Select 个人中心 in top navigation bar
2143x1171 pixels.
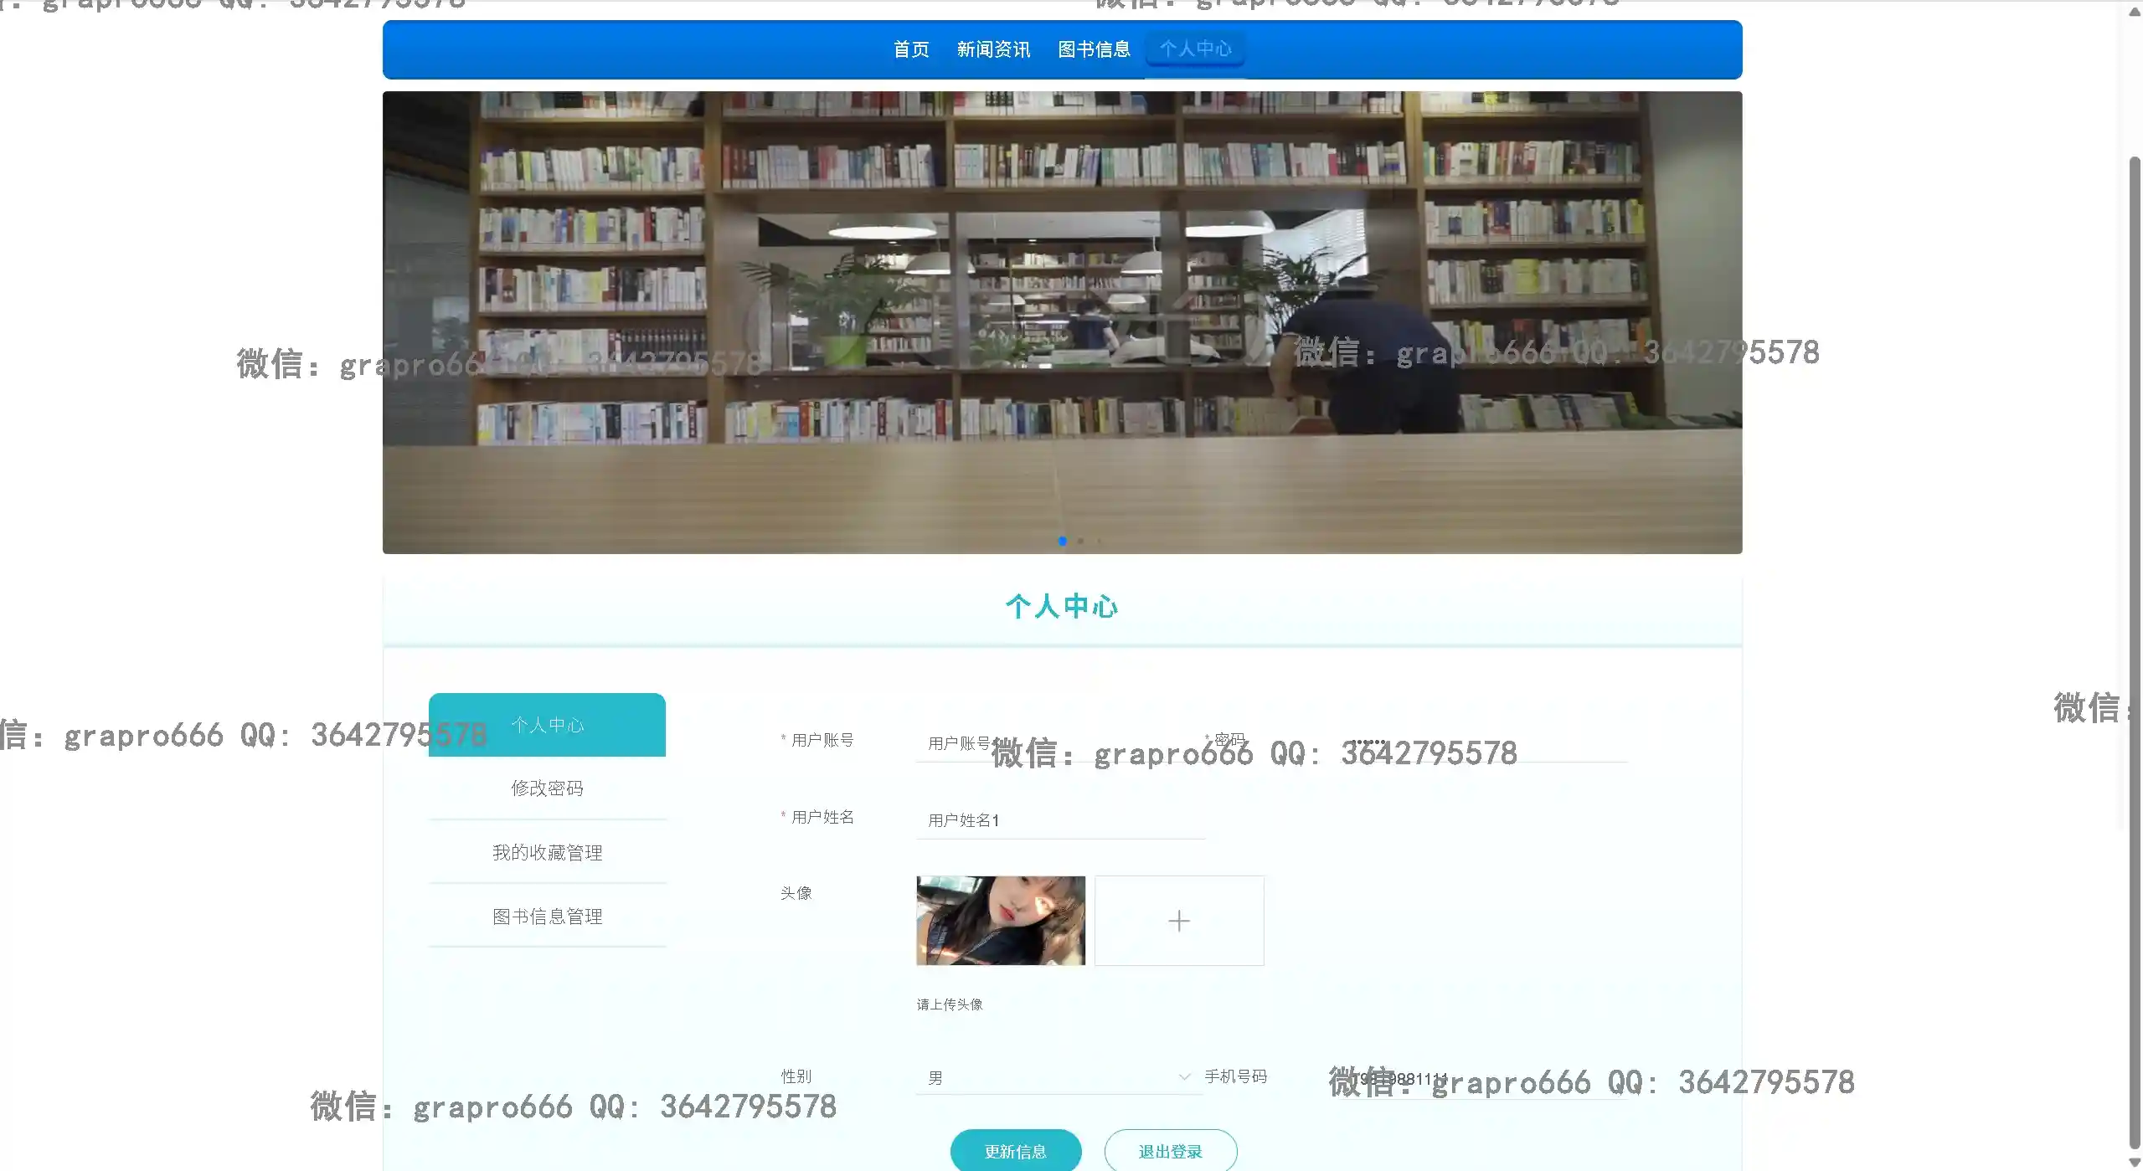click(1195, 49)
